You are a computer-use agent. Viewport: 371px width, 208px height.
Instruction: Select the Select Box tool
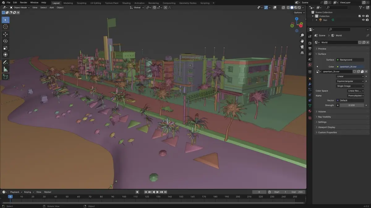tap(6, 20)
